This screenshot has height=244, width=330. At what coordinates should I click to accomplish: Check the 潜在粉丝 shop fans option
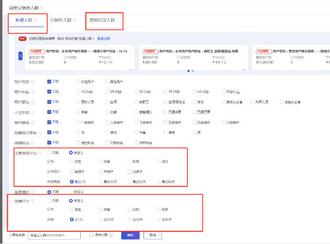click(x=78, y=143)
